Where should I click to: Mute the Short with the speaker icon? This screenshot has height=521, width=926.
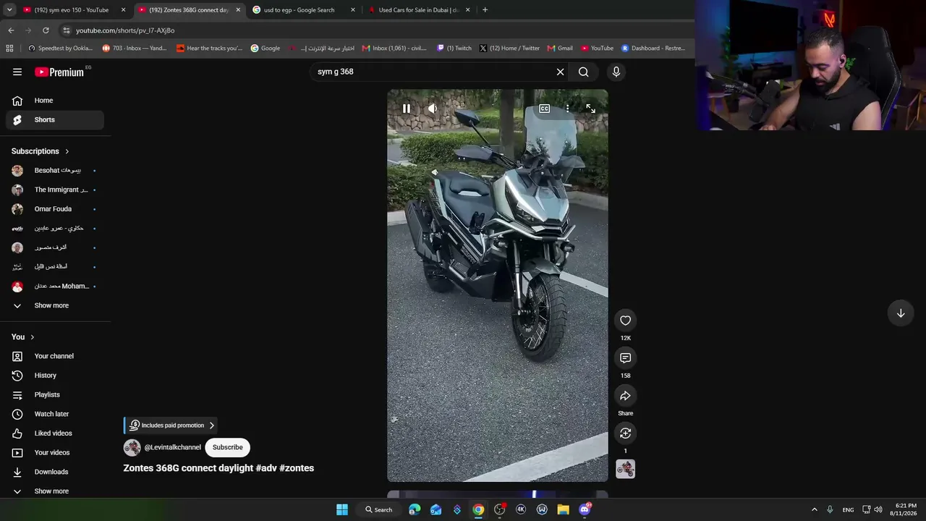tap(433, 109)
